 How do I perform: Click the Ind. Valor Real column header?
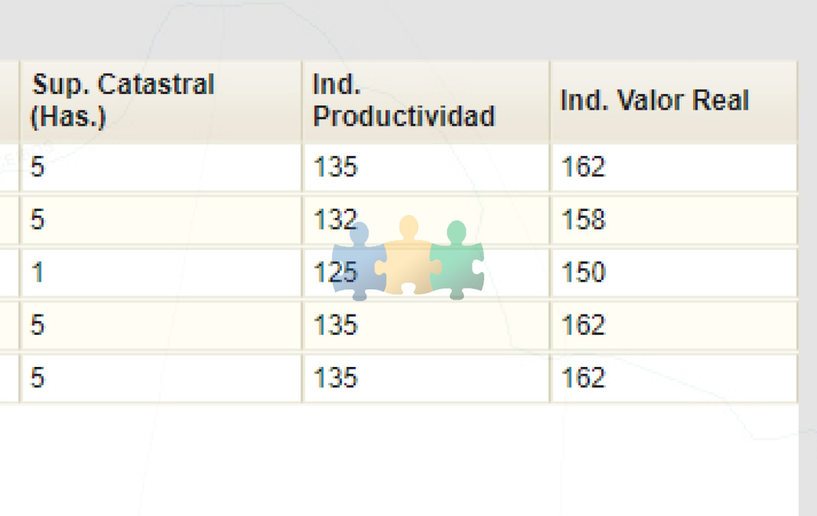pos(674,101)
